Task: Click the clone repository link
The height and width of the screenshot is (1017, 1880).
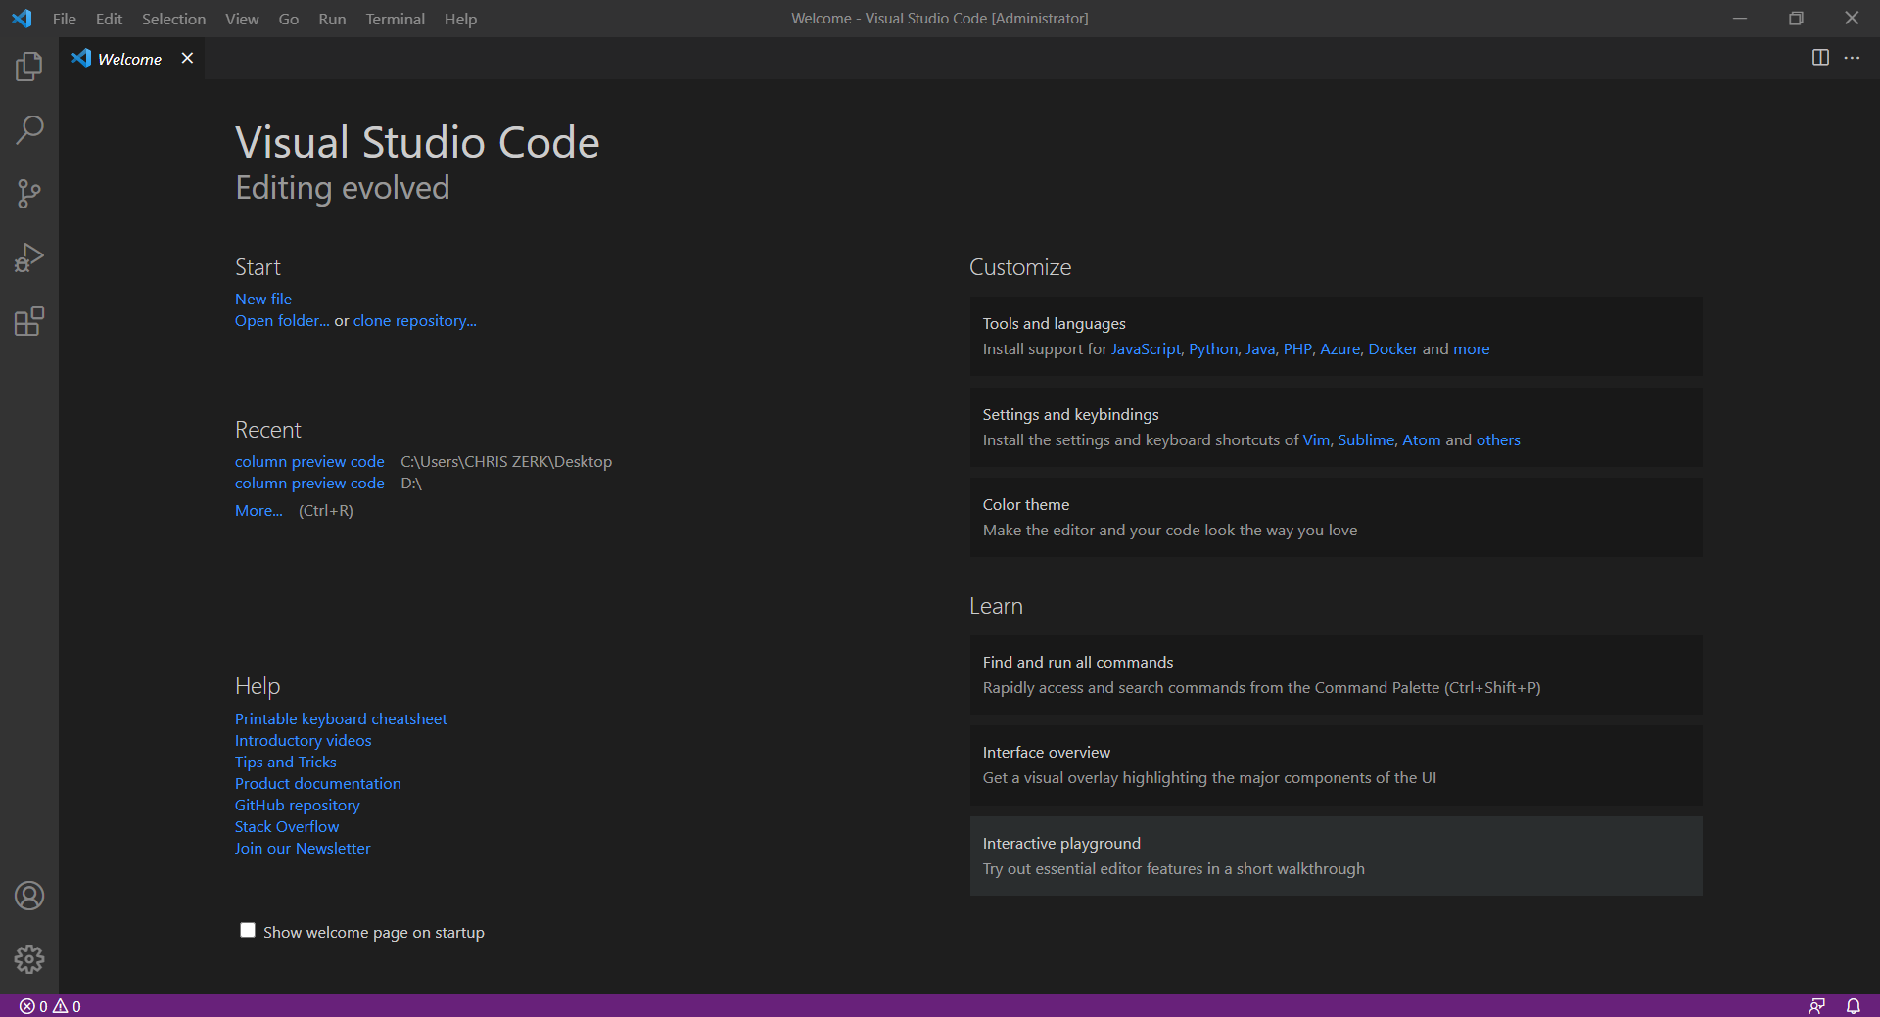Action: [x=414, y=321]
